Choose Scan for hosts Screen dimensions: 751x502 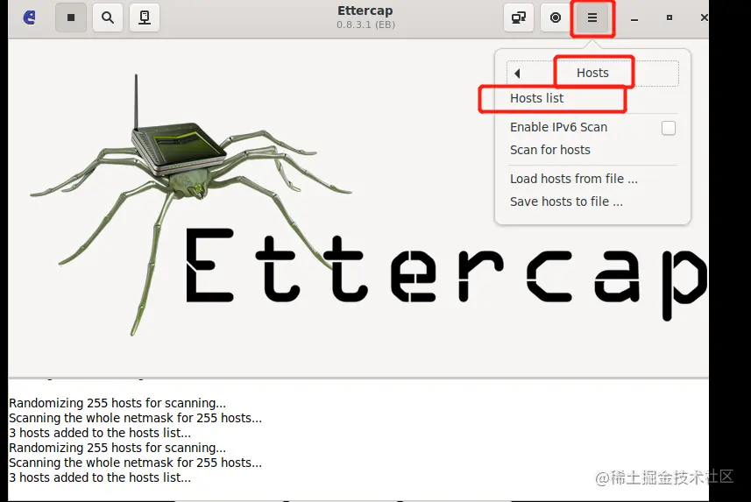(549, 150)
